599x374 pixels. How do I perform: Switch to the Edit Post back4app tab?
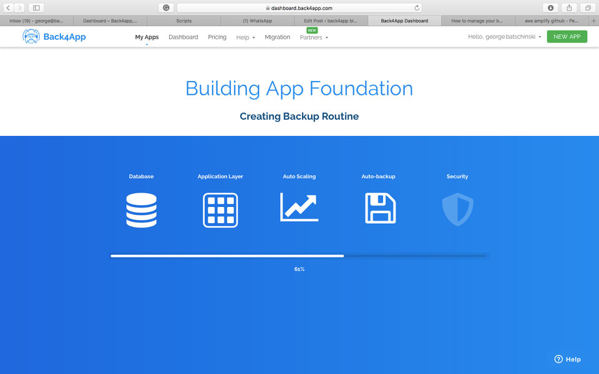pyautogui.click(x=331, y=21)
